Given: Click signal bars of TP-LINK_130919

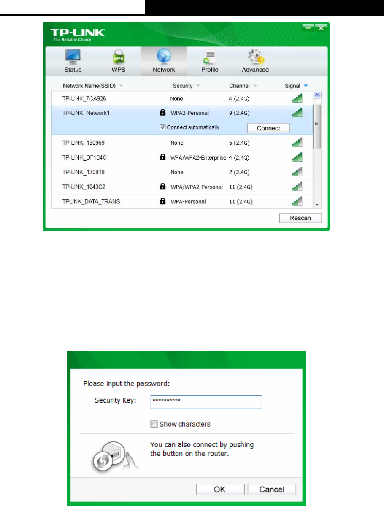Looking at the screenshot, I should click(297, 172).
